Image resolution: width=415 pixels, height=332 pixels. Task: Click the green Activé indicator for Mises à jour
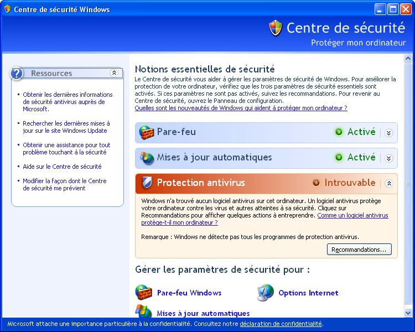(339, 157)
